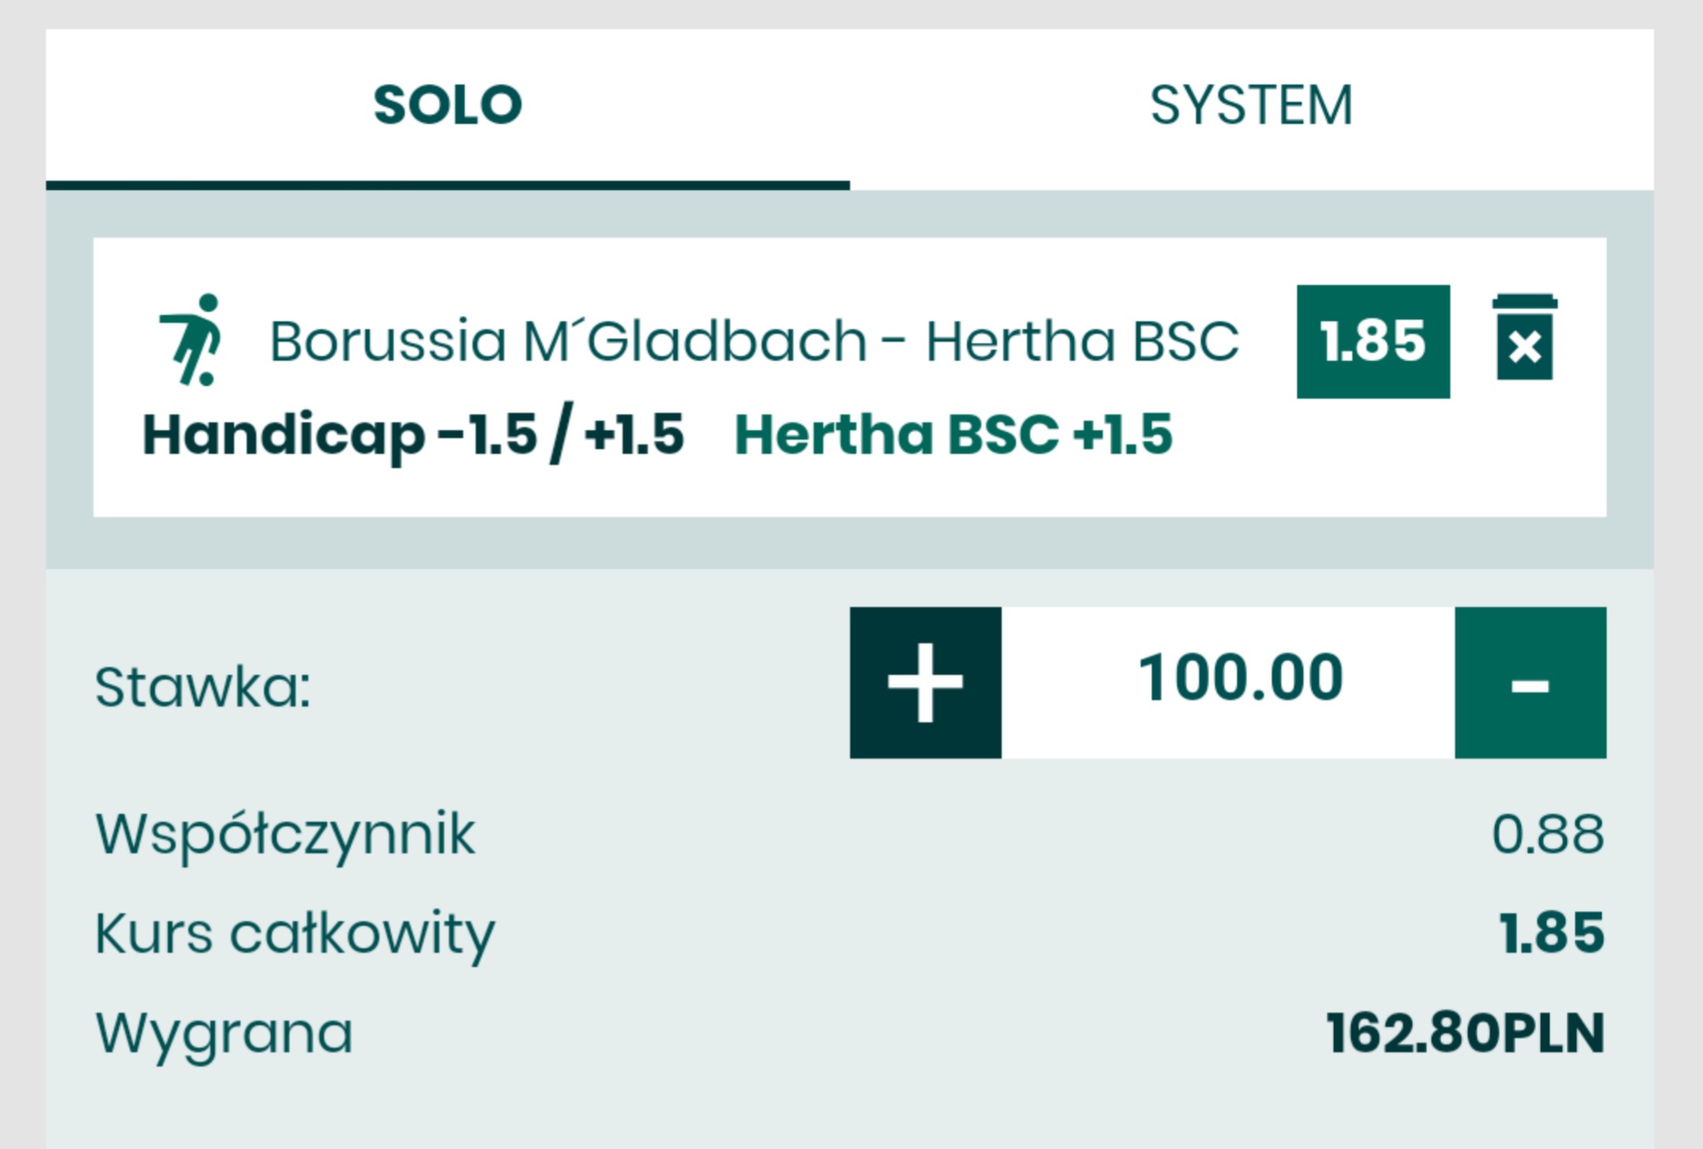This screenshot has height=1149, width=1703.
Task: Click the Wygrana label
Action: tap(224, 1034)
